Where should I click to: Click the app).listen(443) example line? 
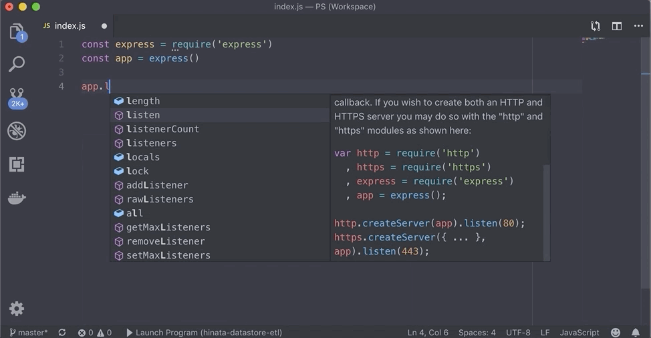click(x=382, y=251)
